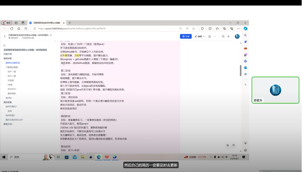
Task: Collapse the outline sidebar with double-chevron
Action: pyautogui.click(x=4, y=46)
